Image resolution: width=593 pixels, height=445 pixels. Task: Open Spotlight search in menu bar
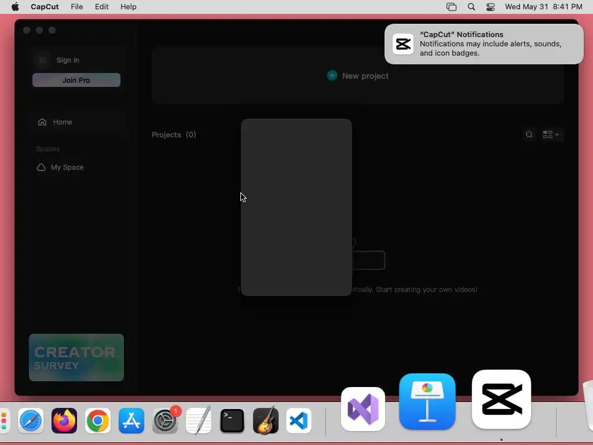pos(471,7)
